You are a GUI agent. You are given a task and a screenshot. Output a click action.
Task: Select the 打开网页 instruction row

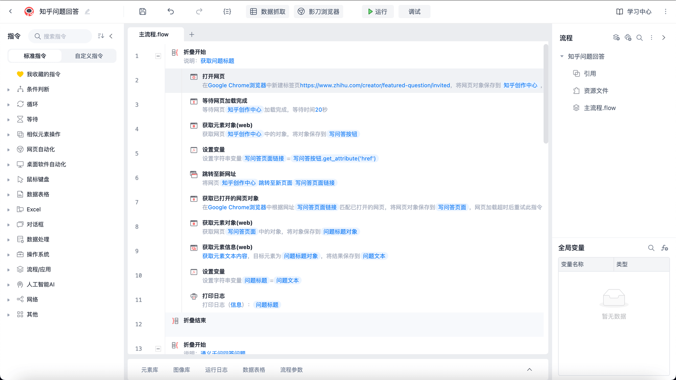coord(354,81)
